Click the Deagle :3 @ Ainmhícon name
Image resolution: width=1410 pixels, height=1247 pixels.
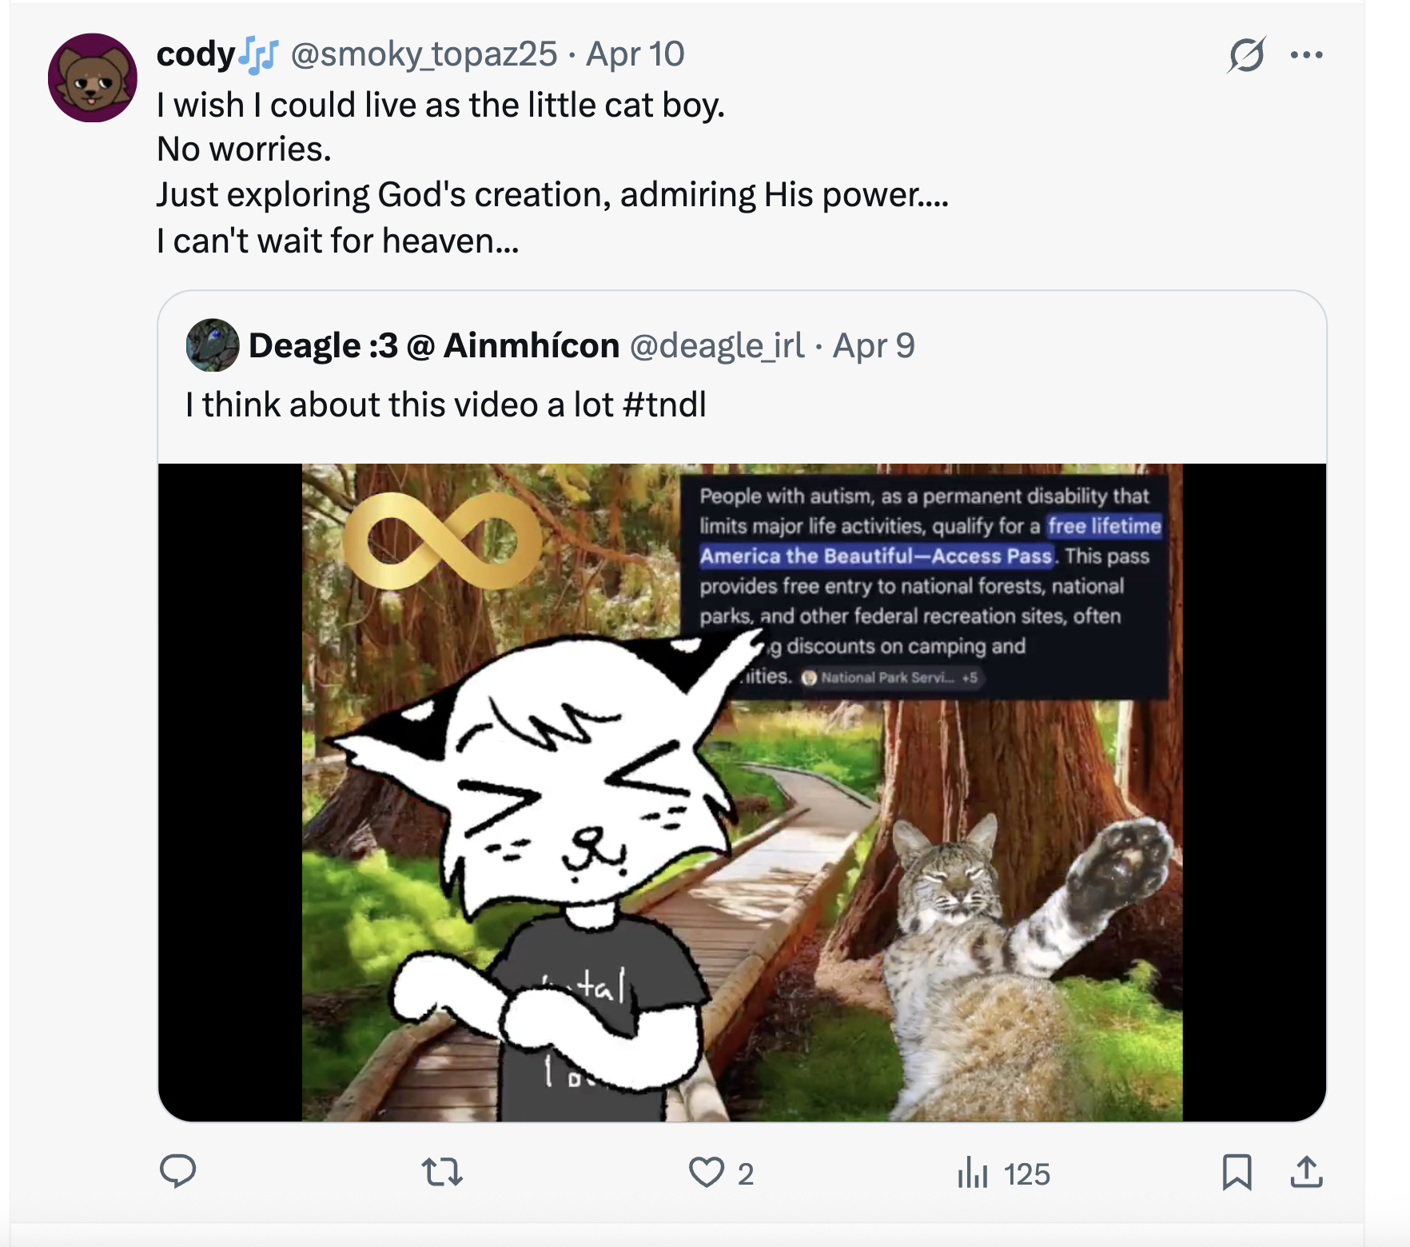[x=434, y=345]
